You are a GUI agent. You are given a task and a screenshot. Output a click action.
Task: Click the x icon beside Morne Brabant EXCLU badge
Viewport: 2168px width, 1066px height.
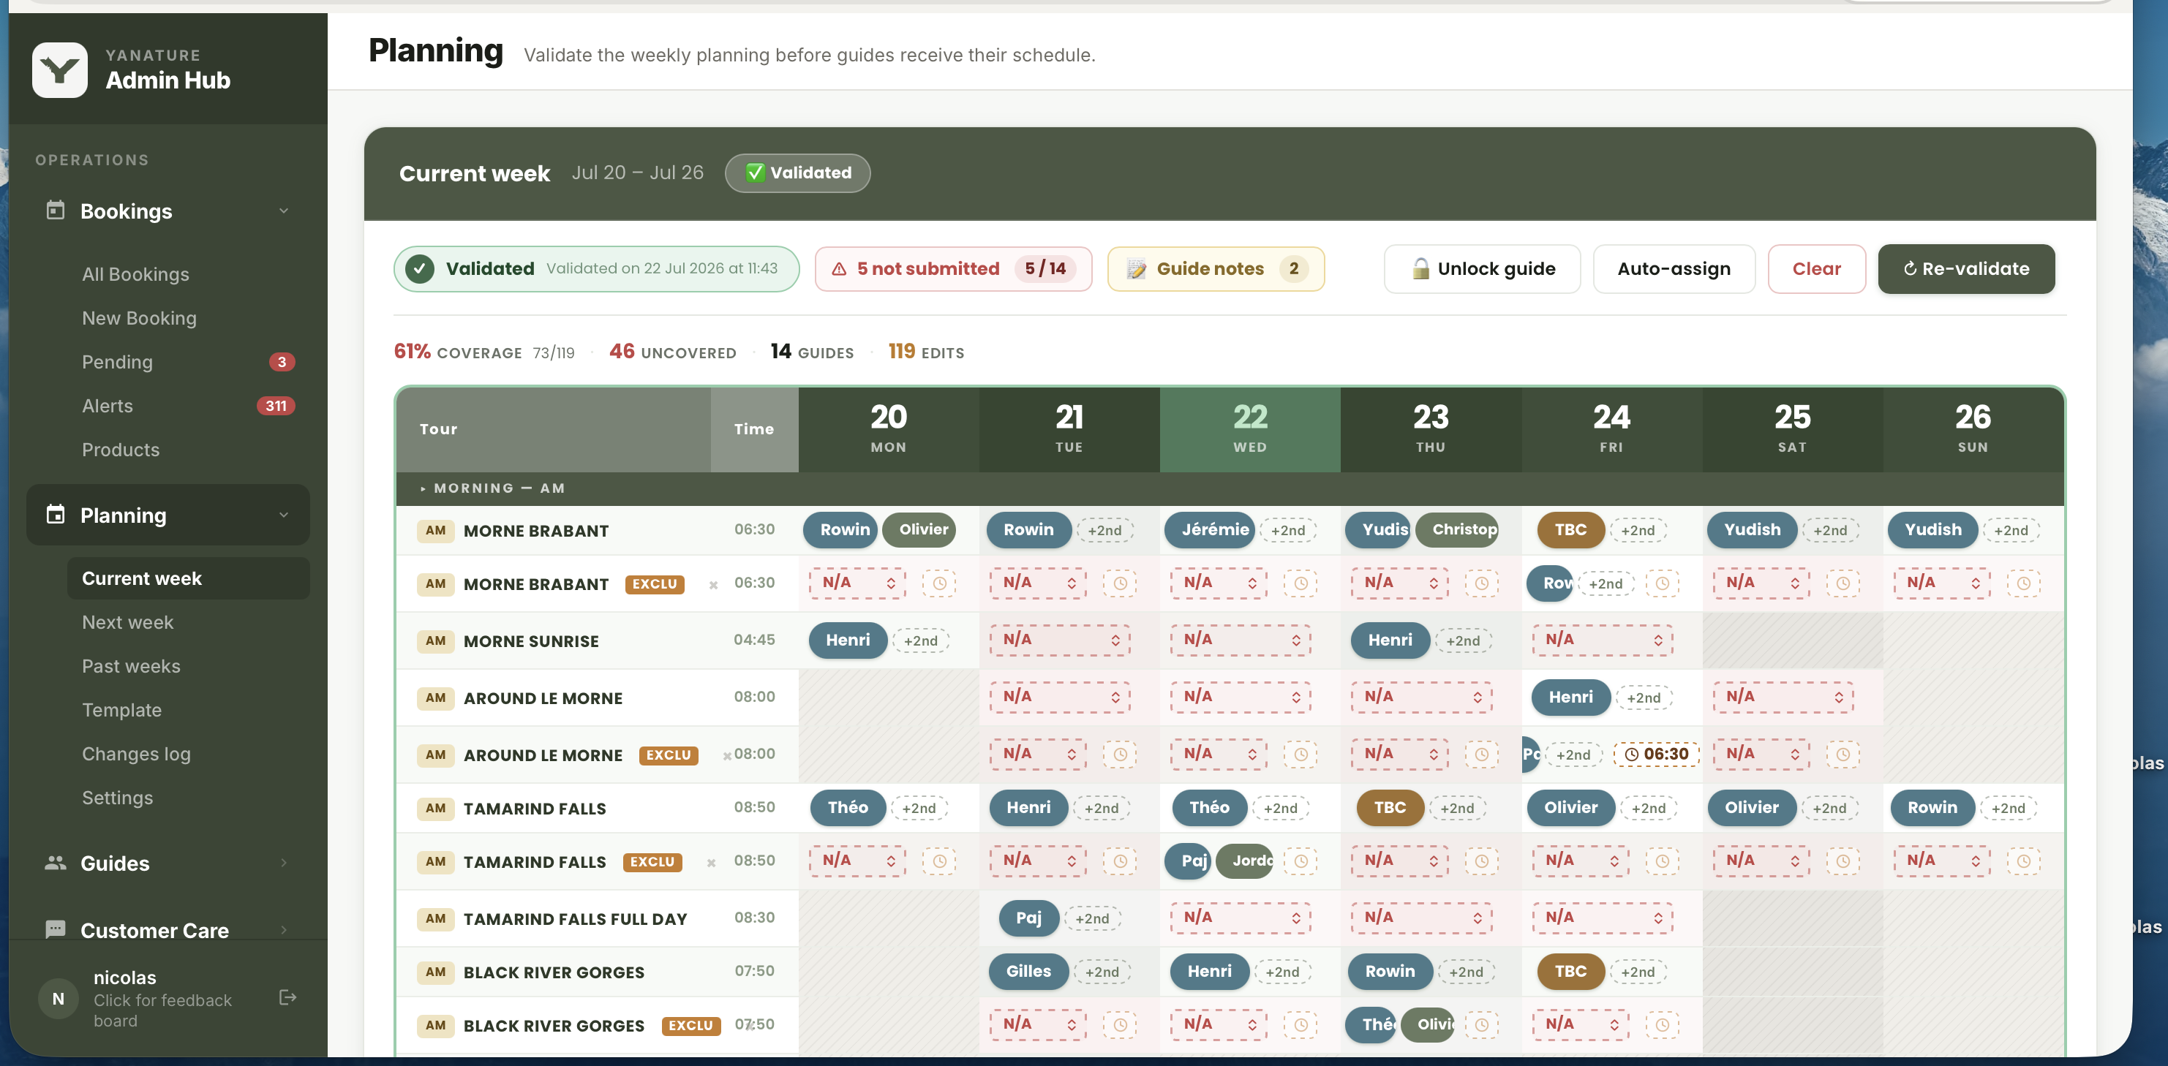tap(713, 585)
